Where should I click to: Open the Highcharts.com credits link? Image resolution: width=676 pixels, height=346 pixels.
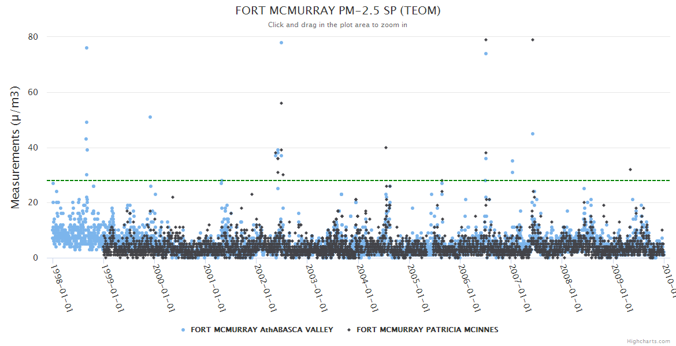pos(648,341)
